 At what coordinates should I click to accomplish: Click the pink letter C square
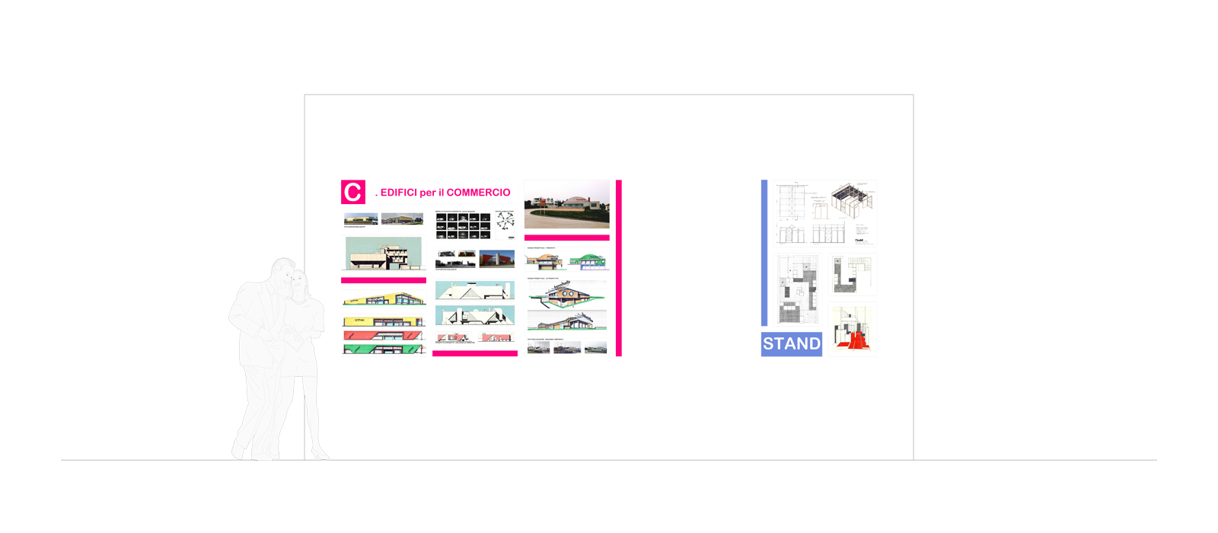[353, 192]
